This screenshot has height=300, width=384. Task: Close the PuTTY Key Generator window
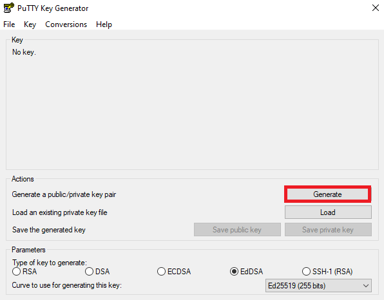tap(376, 8)
